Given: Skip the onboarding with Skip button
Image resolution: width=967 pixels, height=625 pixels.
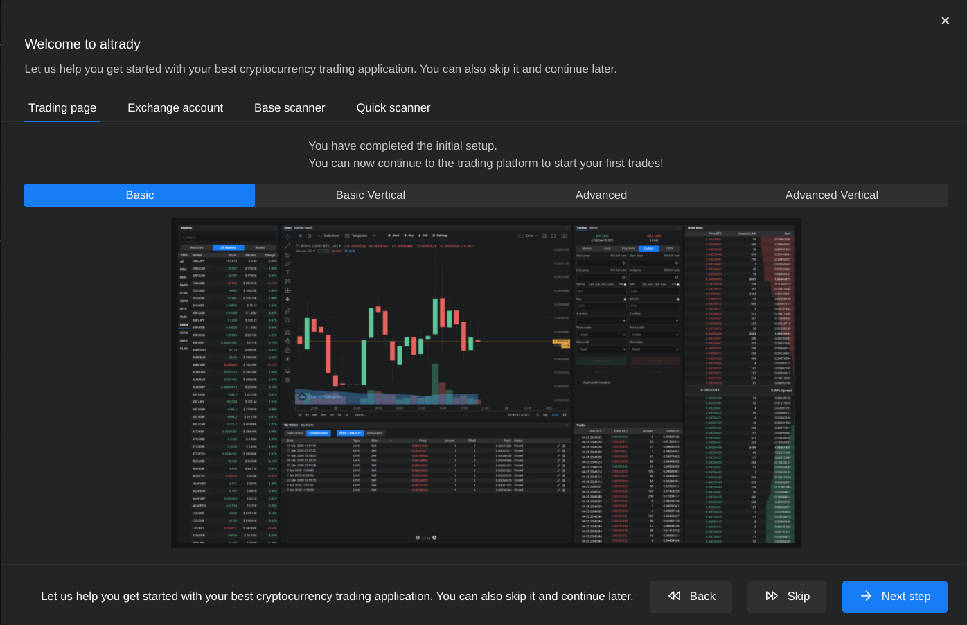Looking at the screenshot, I should pyautogui.click(x=787, y=597).
